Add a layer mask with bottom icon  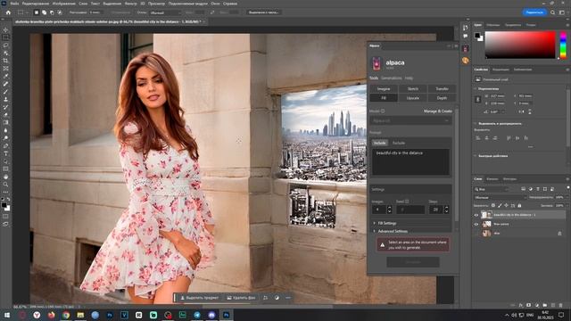(529, 305)
